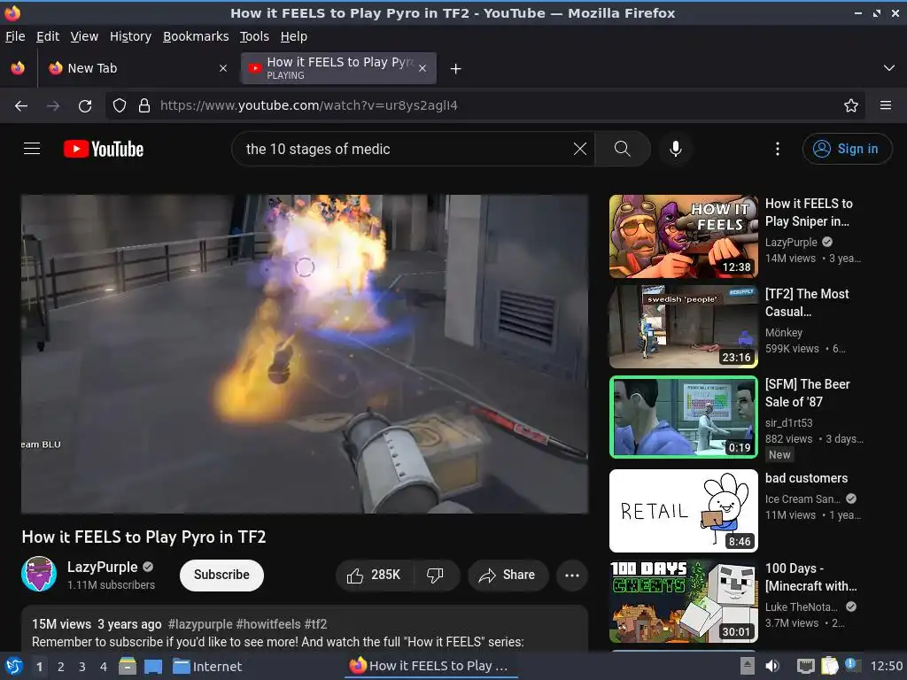This screenshot has height=680, width=907.
Task: Open the taskbar start menu icon
Action: (14, 666)
